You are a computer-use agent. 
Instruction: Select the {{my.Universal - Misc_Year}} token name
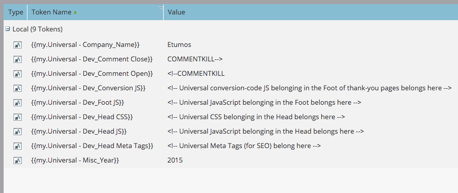75,160
